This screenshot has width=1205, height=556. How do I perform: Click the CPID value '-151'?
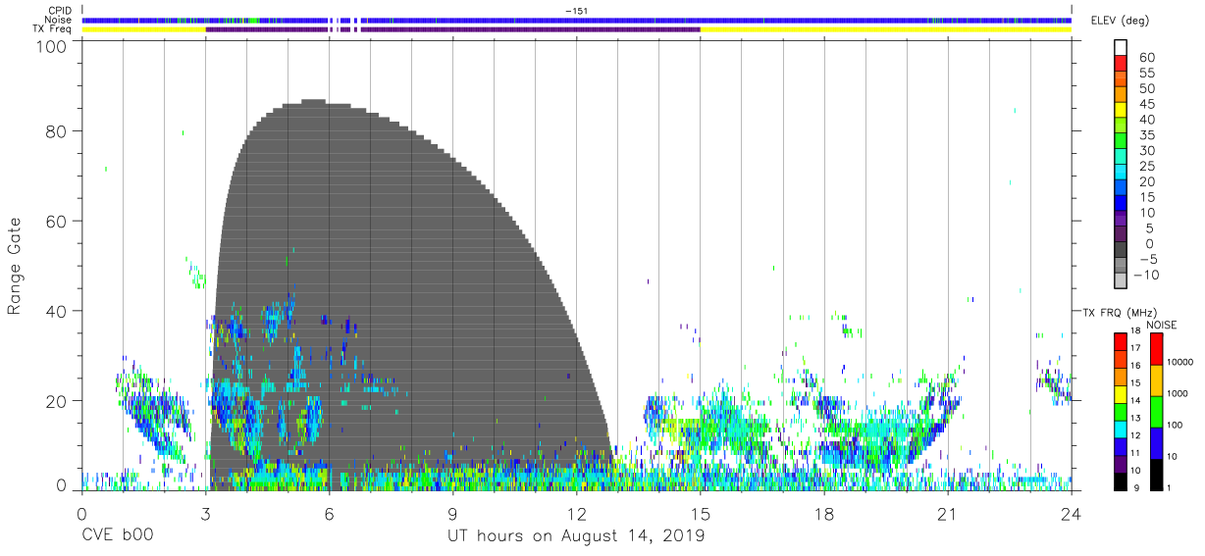pyautogui.click(x=577, y=10)
